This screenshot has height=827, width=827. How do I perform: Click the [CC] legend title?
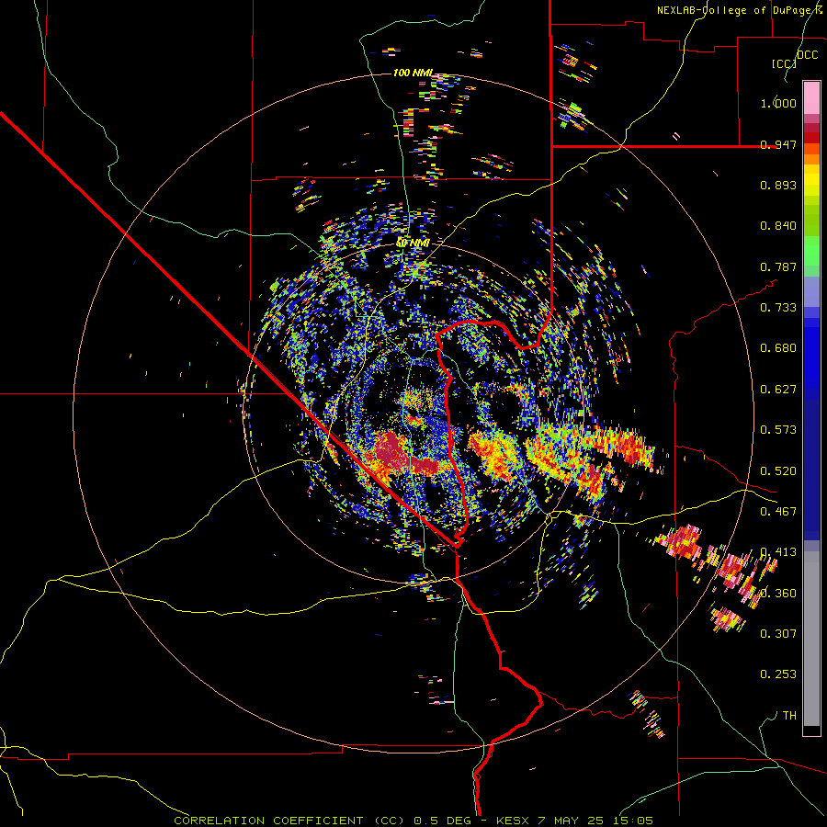(x=784, y=63)
